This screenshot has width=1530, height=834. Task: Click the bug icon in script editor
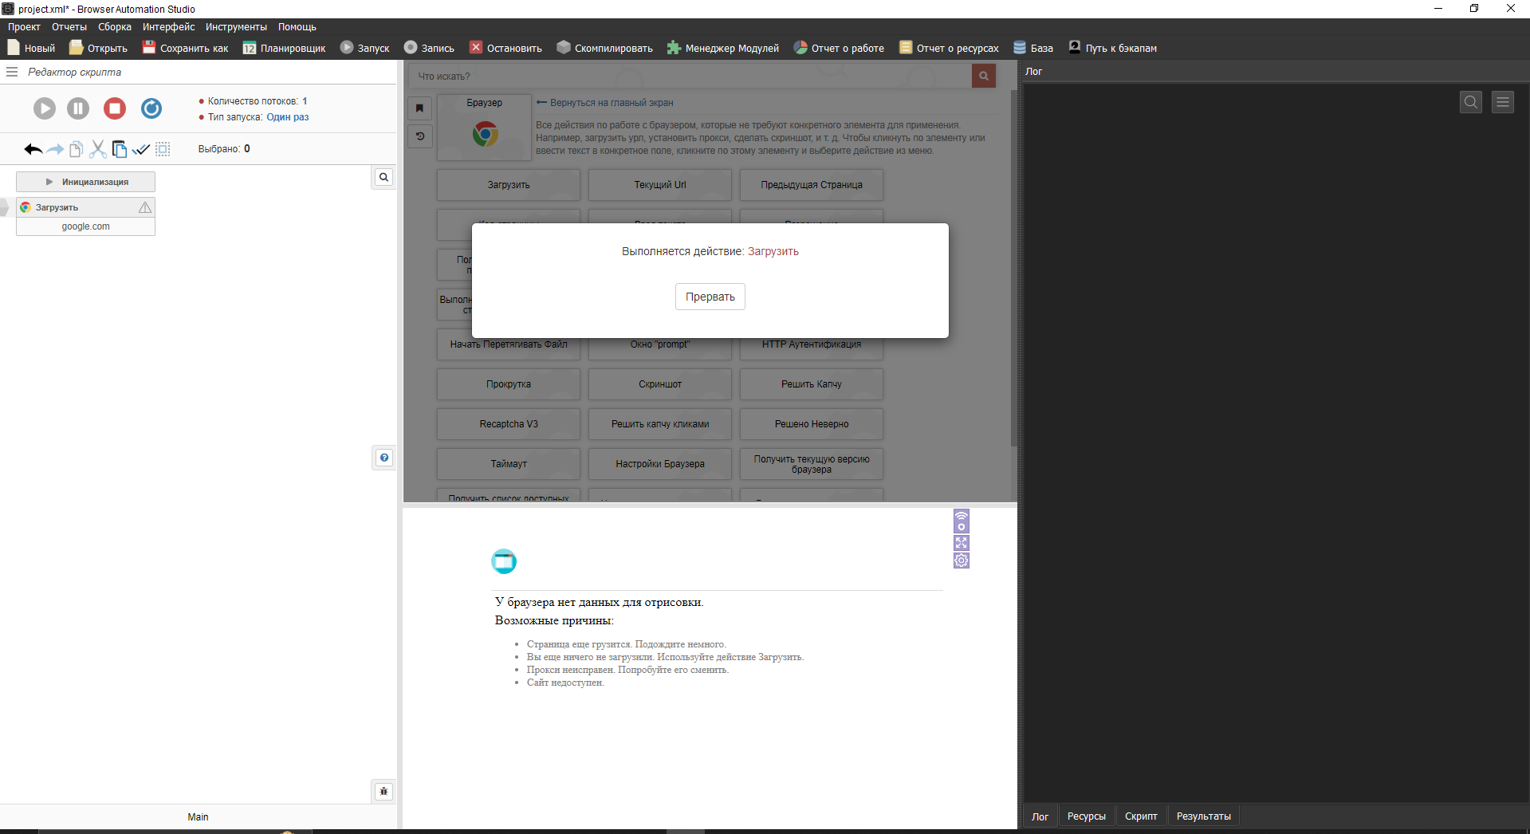pyautogui.click(x=383, y=792)
